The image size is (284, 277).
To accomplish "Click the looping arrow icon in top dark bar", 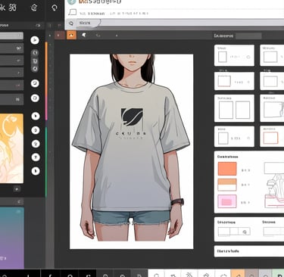I will tap(55, 8).
